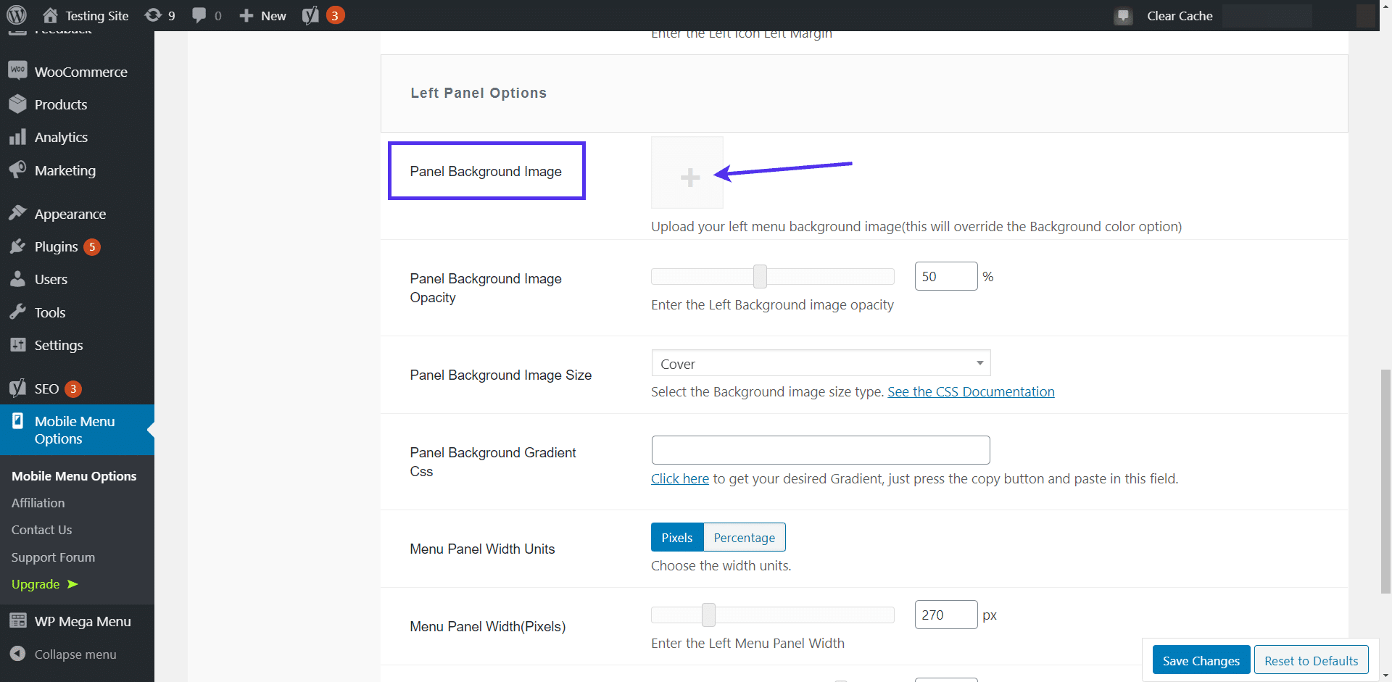The width and height of the screenshot is (1392, 682).
Task: Open the WooCommerce sidebar item
Action: pyautogui.click(x=80, y=72)
